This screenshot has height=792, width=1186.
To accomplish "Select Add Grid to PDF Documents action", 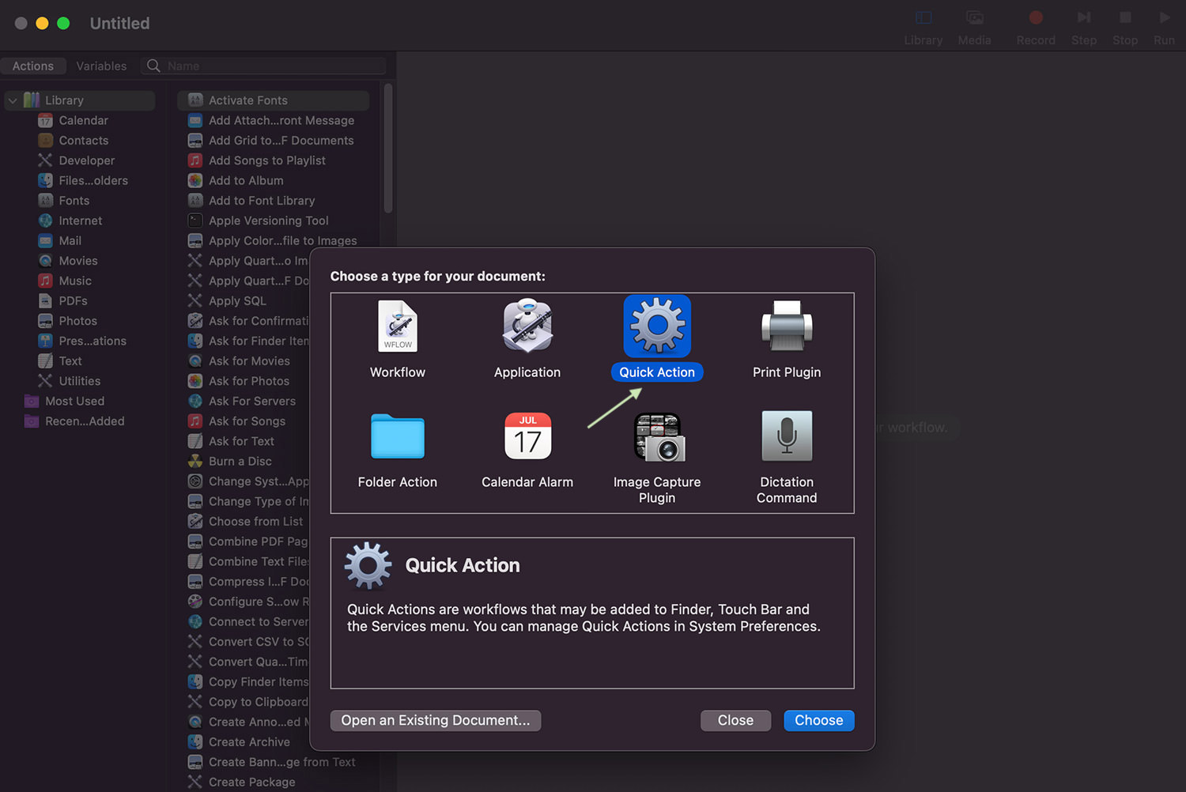I will click(x=274, y=141).
